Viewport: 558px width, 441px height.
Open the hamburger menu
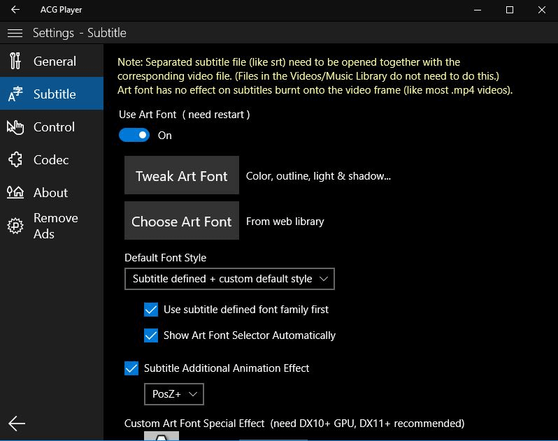pyautogui.click(x=15, y=33)
